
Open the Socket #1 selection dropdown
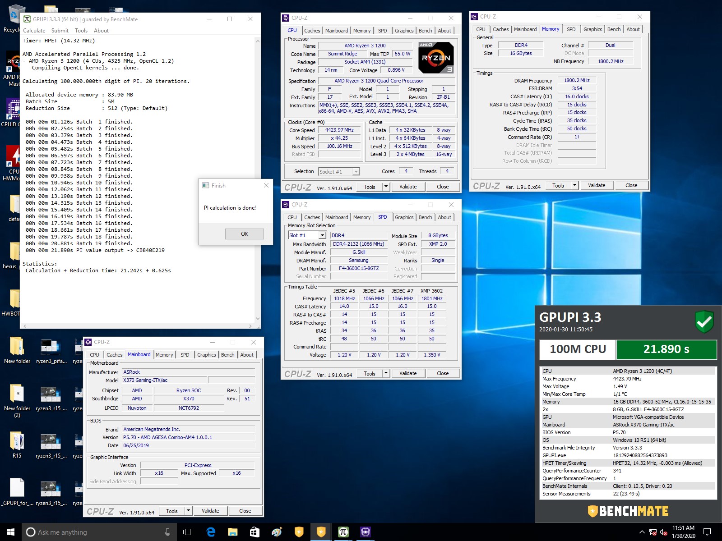[x=339, y=171]
